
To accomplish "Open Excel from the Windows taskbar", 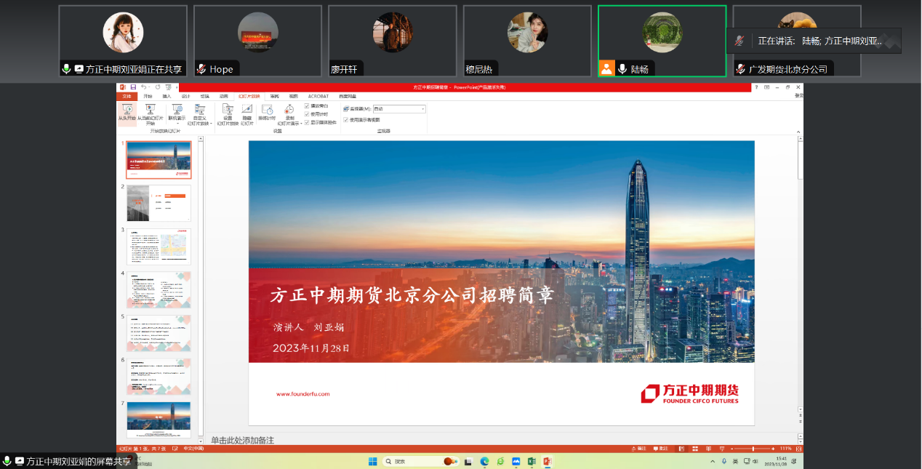I will tap(532, 461).
